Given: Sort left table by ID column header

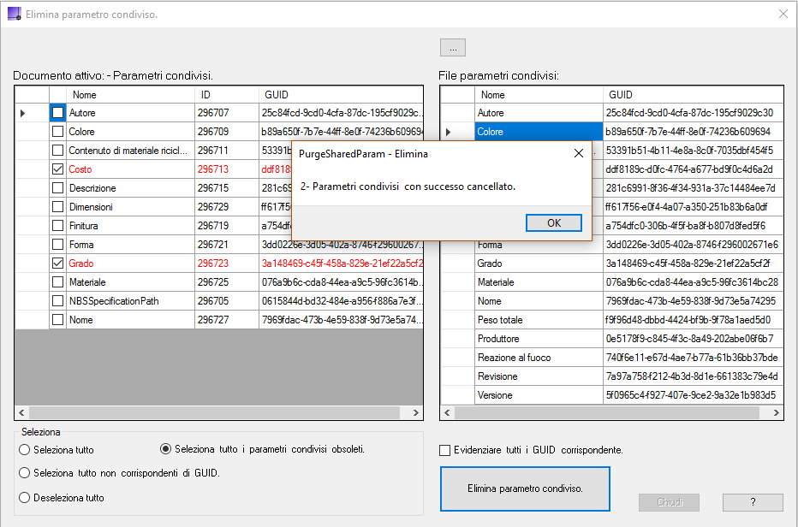Looking at the screenshot, I should click(226, 95).
